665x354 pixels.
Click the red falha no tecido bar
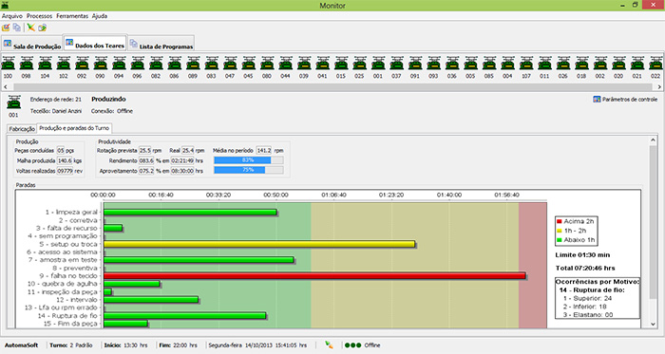tap(314, 275)
